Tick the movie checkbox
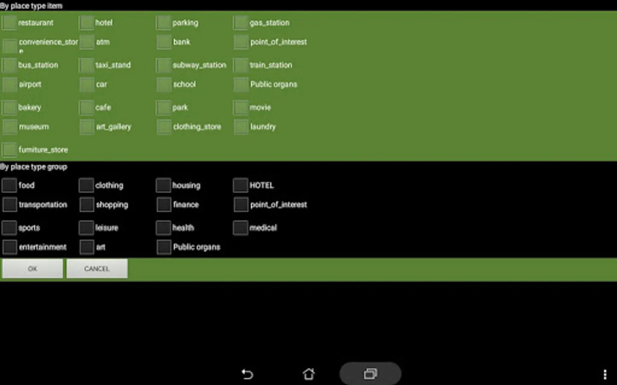Viewport: 617px width, 385px height. click(x=241, y=107)
